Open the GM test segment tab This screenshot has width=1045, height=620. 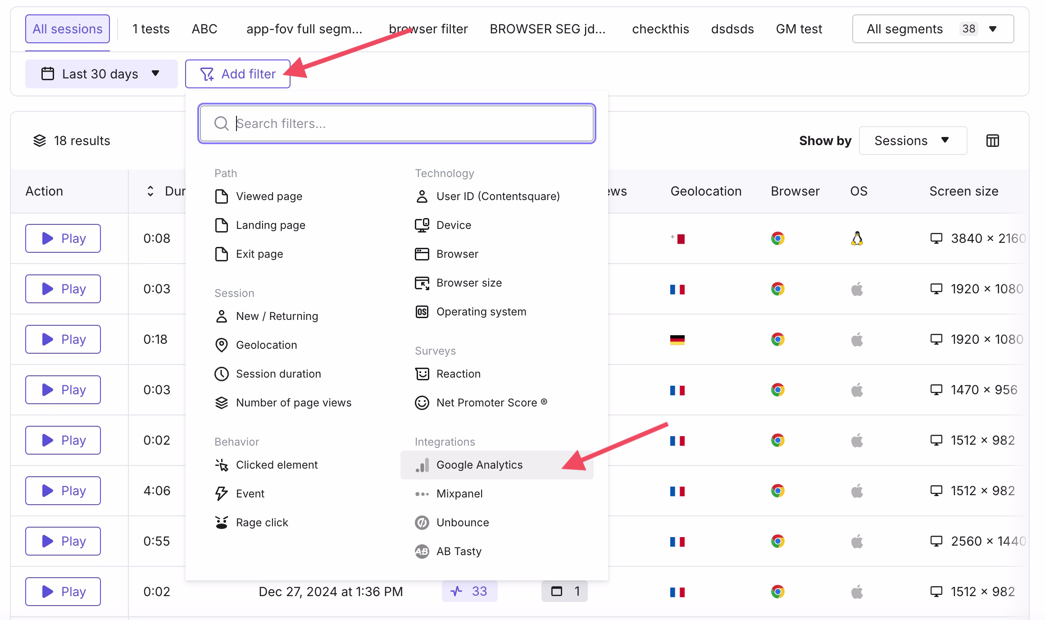[x=799, y=29]
